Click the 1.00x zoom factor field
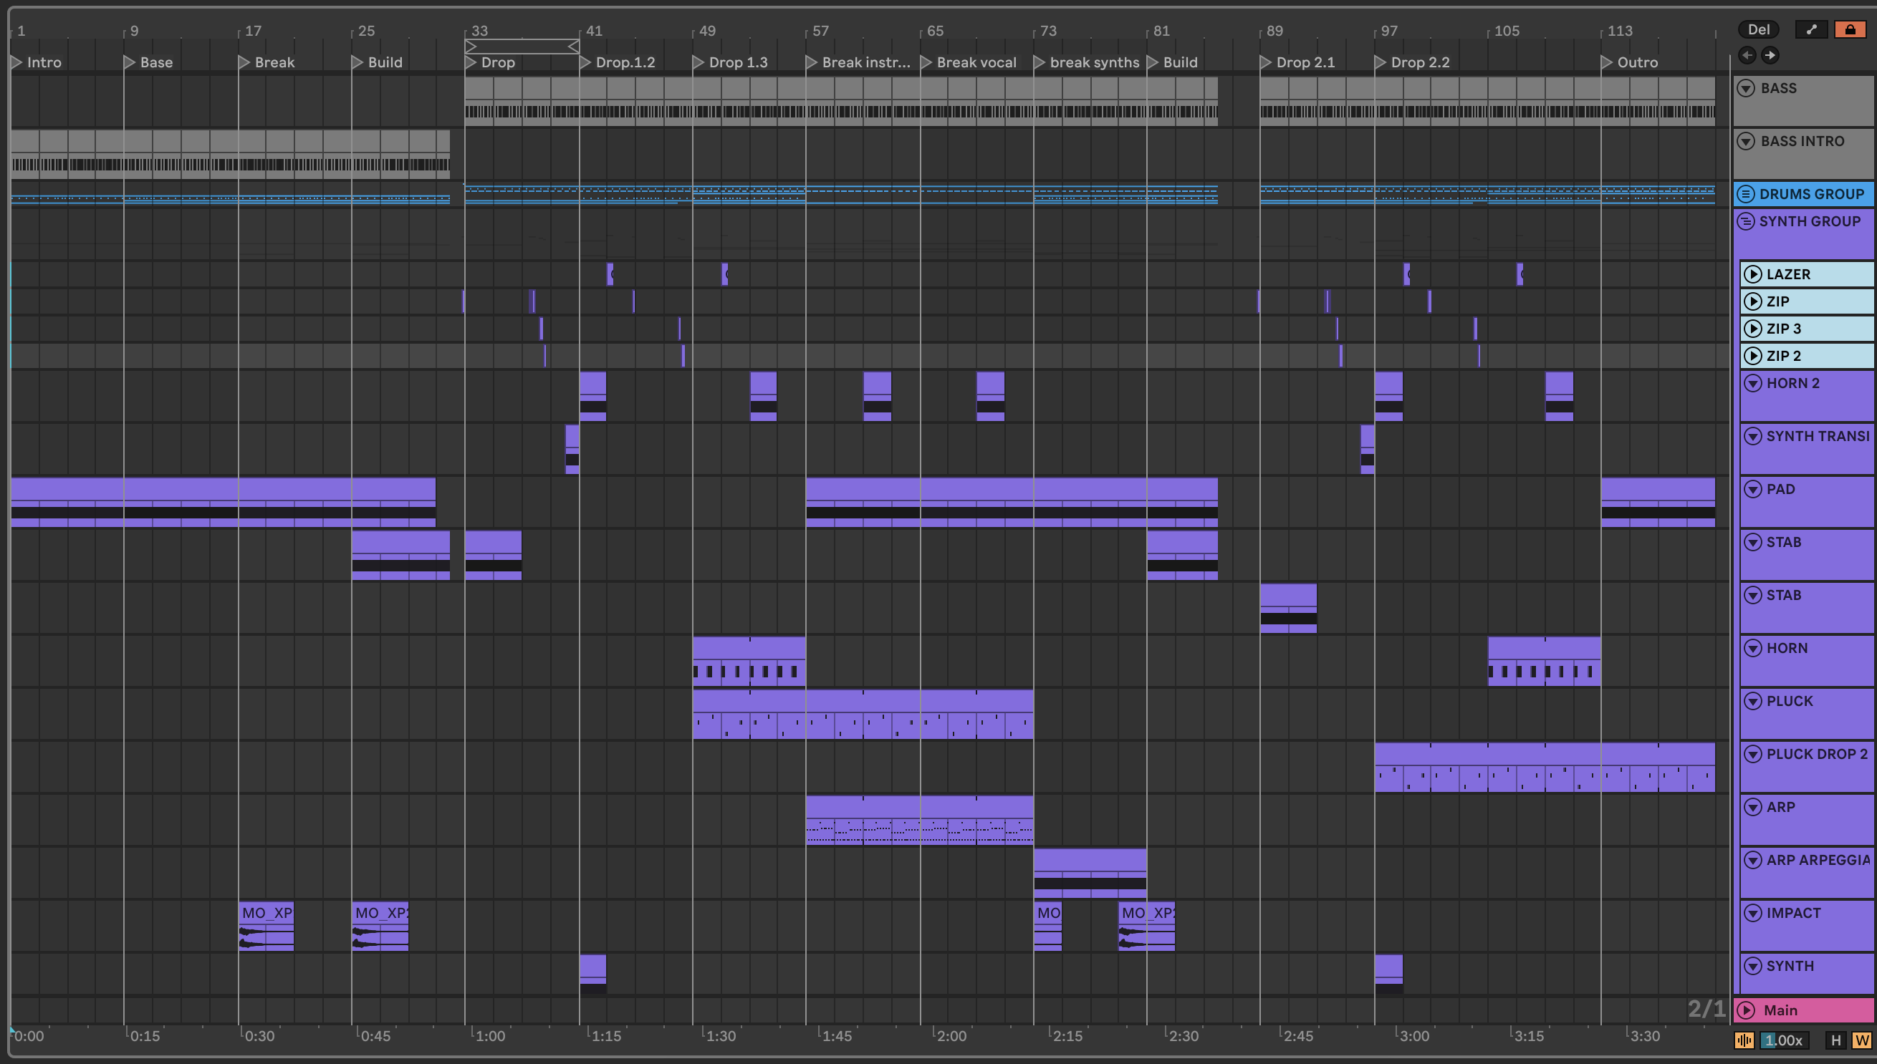This screenshot has width=1877, height=1064. point(1785,1040)
